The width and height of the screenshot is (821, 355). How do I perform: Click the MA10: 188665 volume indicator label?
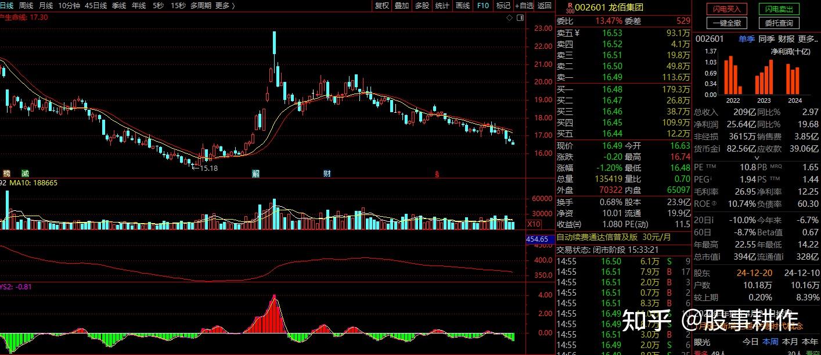(x=34, y=182)
